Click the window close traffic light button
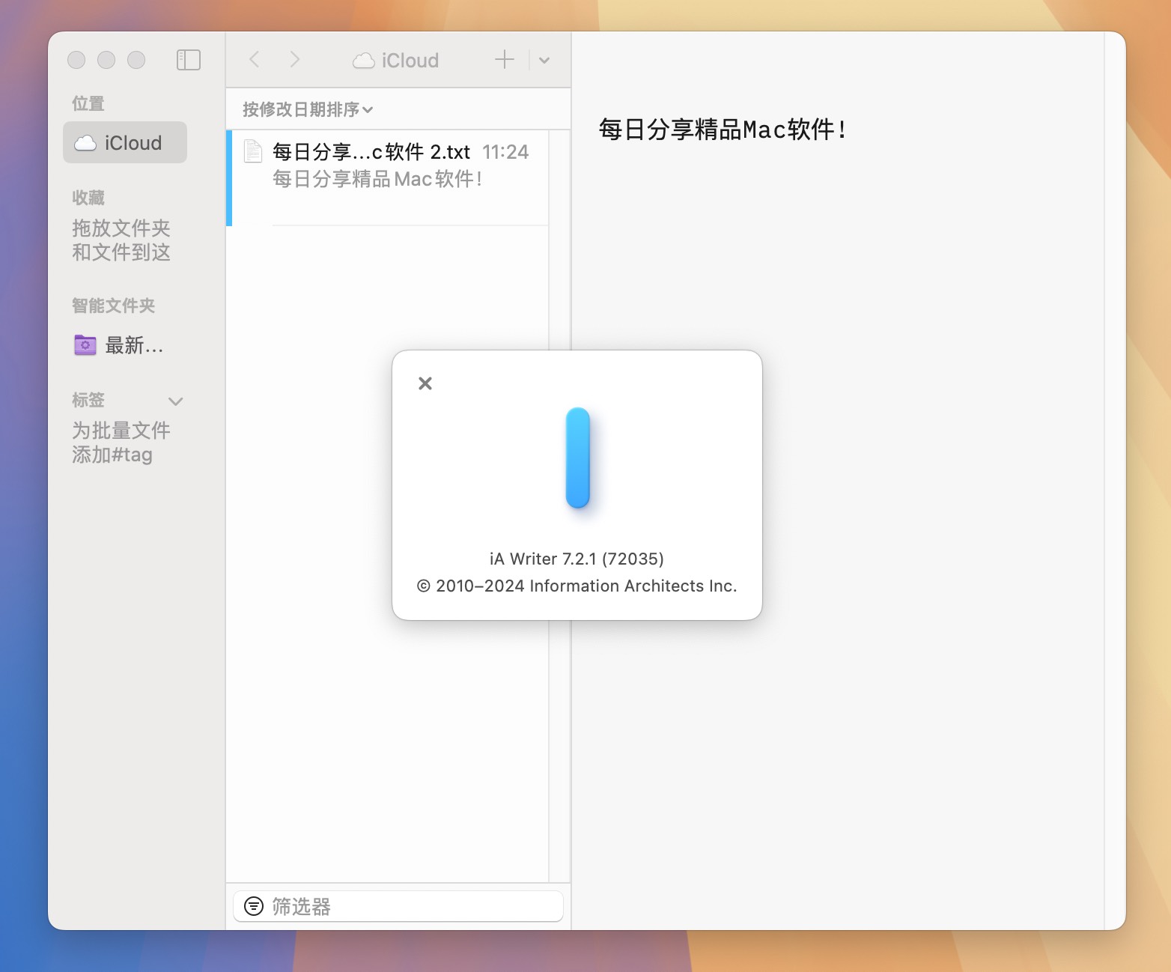 point(76,60)
